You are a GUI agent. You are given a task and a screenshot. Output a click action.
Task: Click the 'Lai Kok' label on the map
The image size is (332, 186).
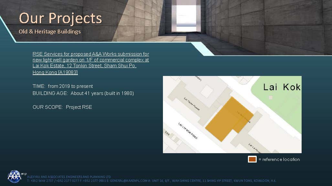(x=282, y=87)
